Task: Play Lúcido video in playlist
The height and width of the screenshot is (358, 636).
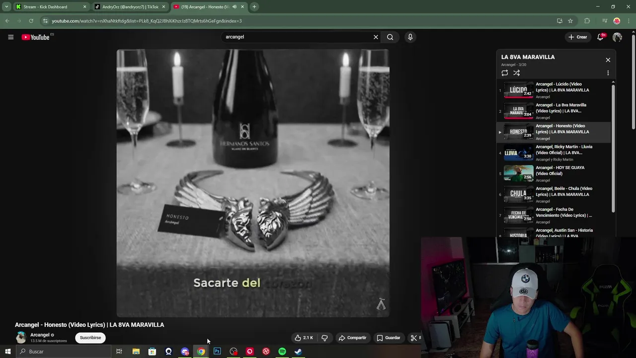Action: pyautogui.click(x=555, y=90)
